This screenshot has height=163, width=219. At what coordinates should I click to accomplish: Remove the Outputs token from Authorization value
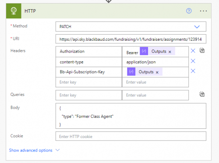[x=170, y=52]
